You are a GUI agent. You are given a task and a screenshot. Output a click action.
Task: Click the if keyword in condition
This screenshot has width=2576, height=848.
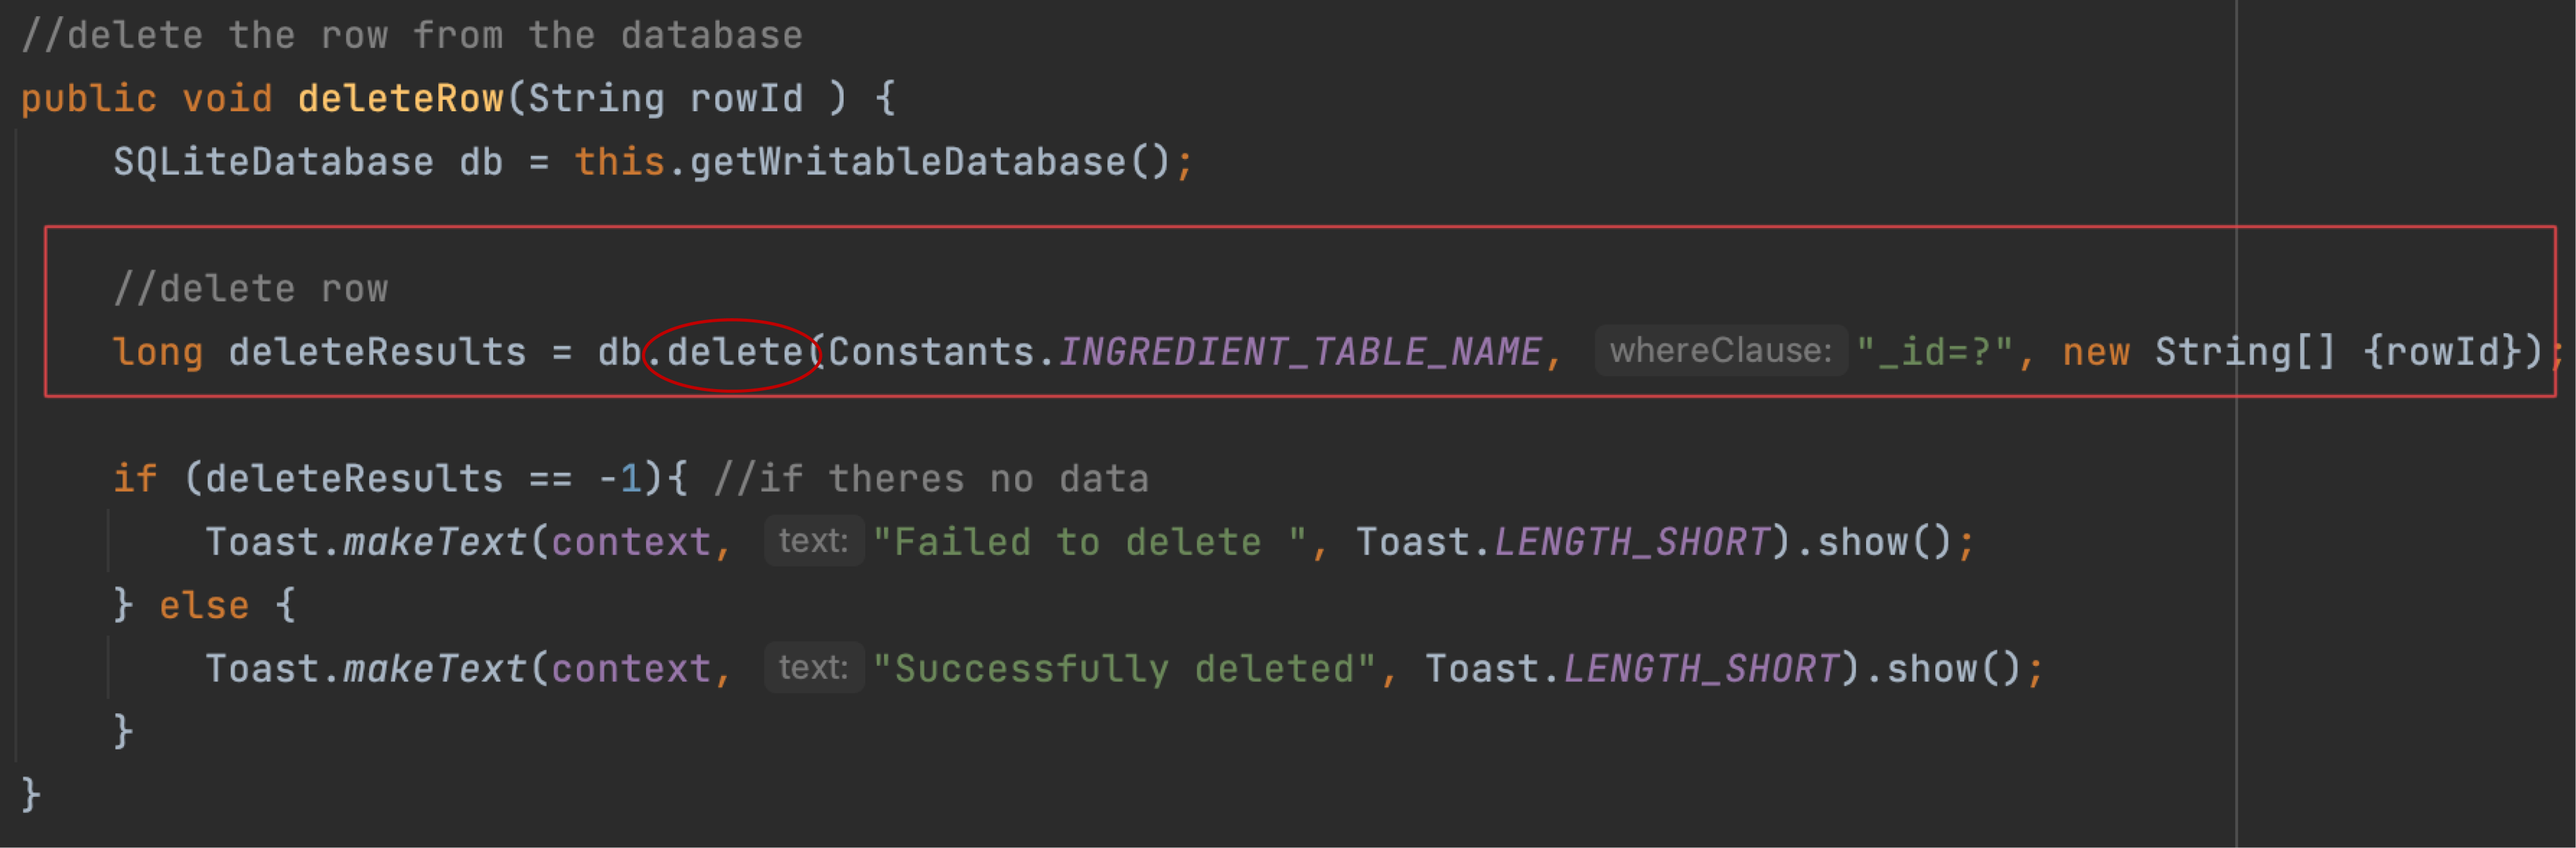[135, 479]
